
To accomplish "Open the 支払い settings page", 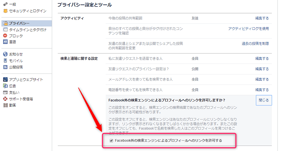I will (x=14, y=93).
